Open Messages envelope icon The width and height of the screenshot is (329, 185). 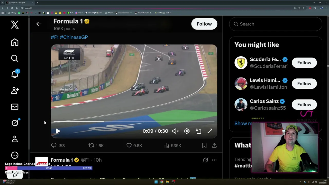[x=15, y=107]
